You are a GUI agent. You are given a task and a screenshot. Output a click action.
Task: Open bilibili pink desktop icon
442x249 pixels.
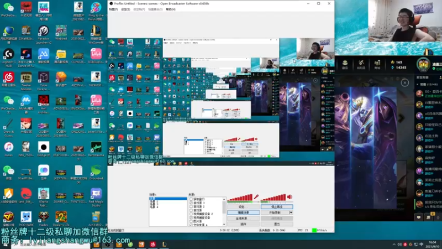click(96, 56)
